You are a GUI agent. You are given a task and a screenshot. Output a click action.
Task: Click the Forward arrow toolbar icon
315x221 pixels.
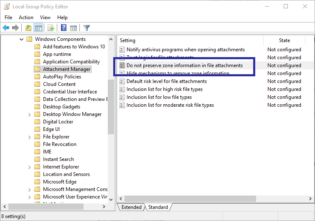[15, 28]
